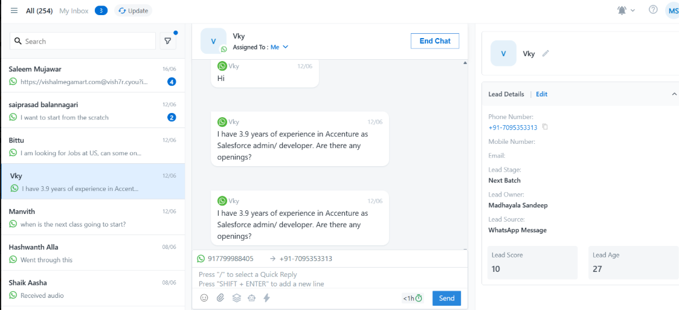Switch to the My Inbox tab

(x=73, y=11)
